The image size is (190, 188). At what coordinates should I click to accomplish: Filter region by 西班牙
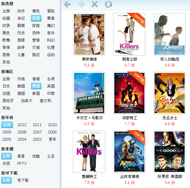8,101
